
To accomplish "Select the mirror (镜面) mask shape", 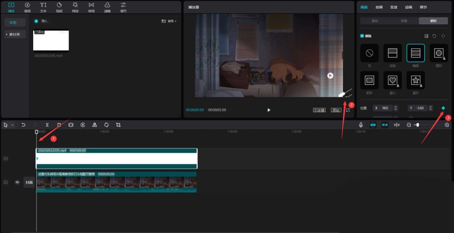I will [415, 53].
